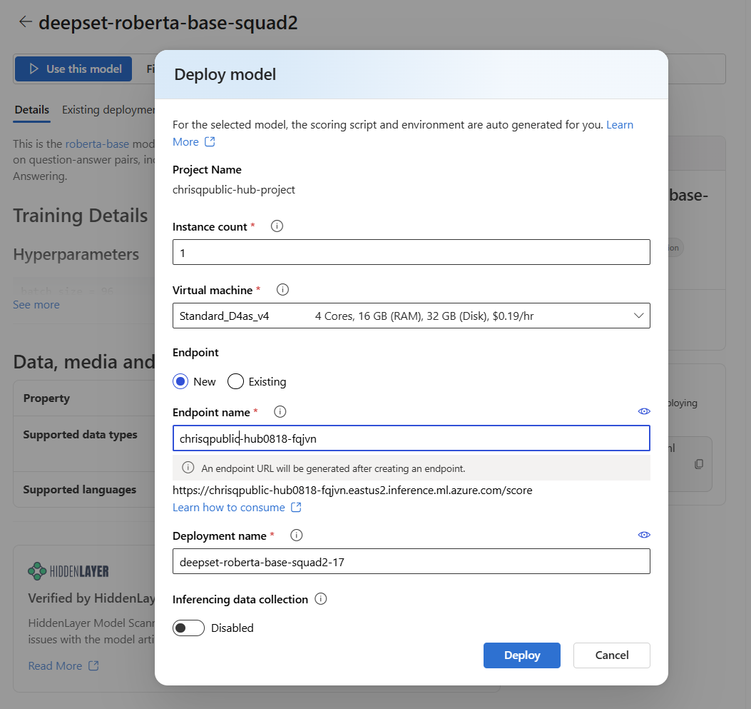
Task: Click Virtual machine info icon
Action: click(282, 290)
